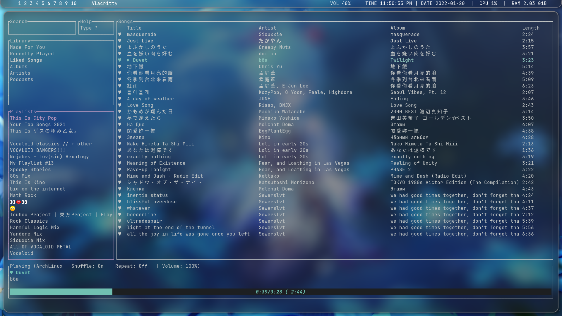Click the heart icon next to masquerade
This screenshot has width=562, height=316.
click(120, 34)
